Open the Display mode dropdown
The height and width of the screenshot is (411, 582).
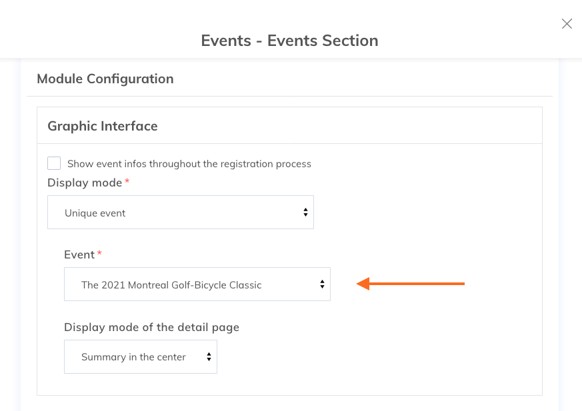coord(180,212)
